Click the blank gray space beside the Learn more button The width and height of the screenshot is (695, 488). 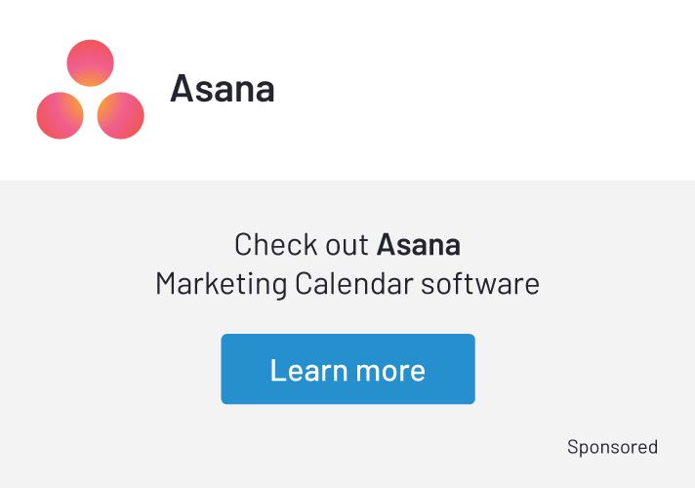coord(586,369)
